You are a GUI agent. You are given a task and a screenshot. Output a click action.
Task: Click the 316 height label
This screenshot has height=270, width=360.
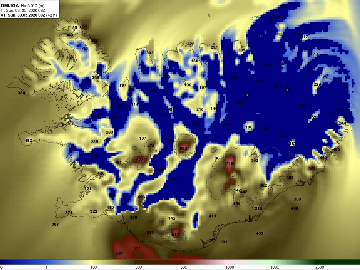258,208
